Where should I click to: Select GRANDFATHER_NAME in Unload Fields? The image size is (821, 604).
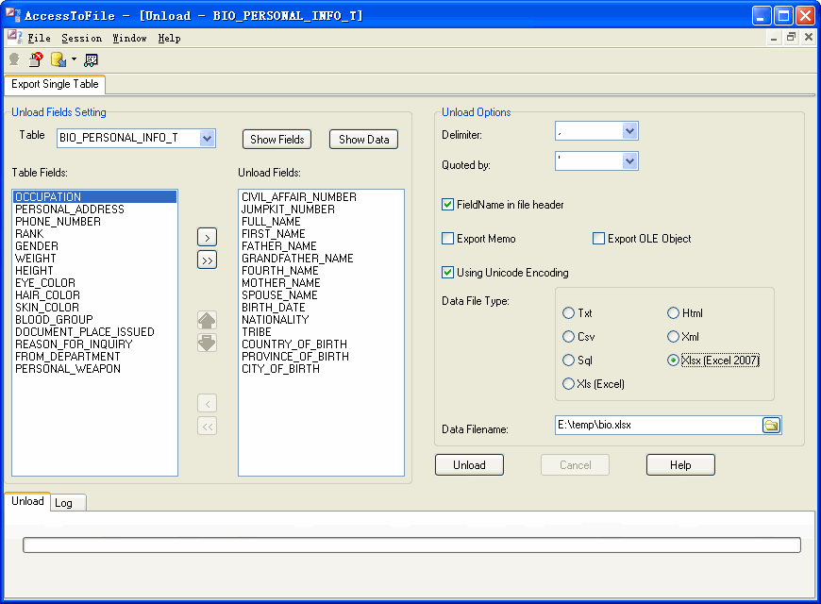[x=321, y=259]
